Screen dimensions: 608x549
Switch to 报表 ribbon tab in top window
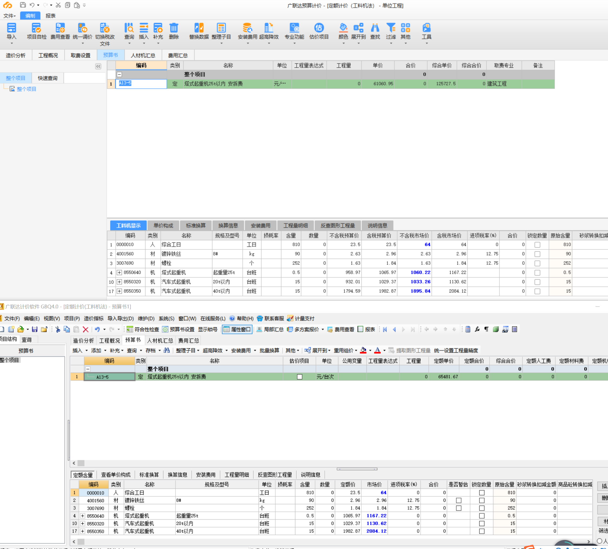click(50, 16)
